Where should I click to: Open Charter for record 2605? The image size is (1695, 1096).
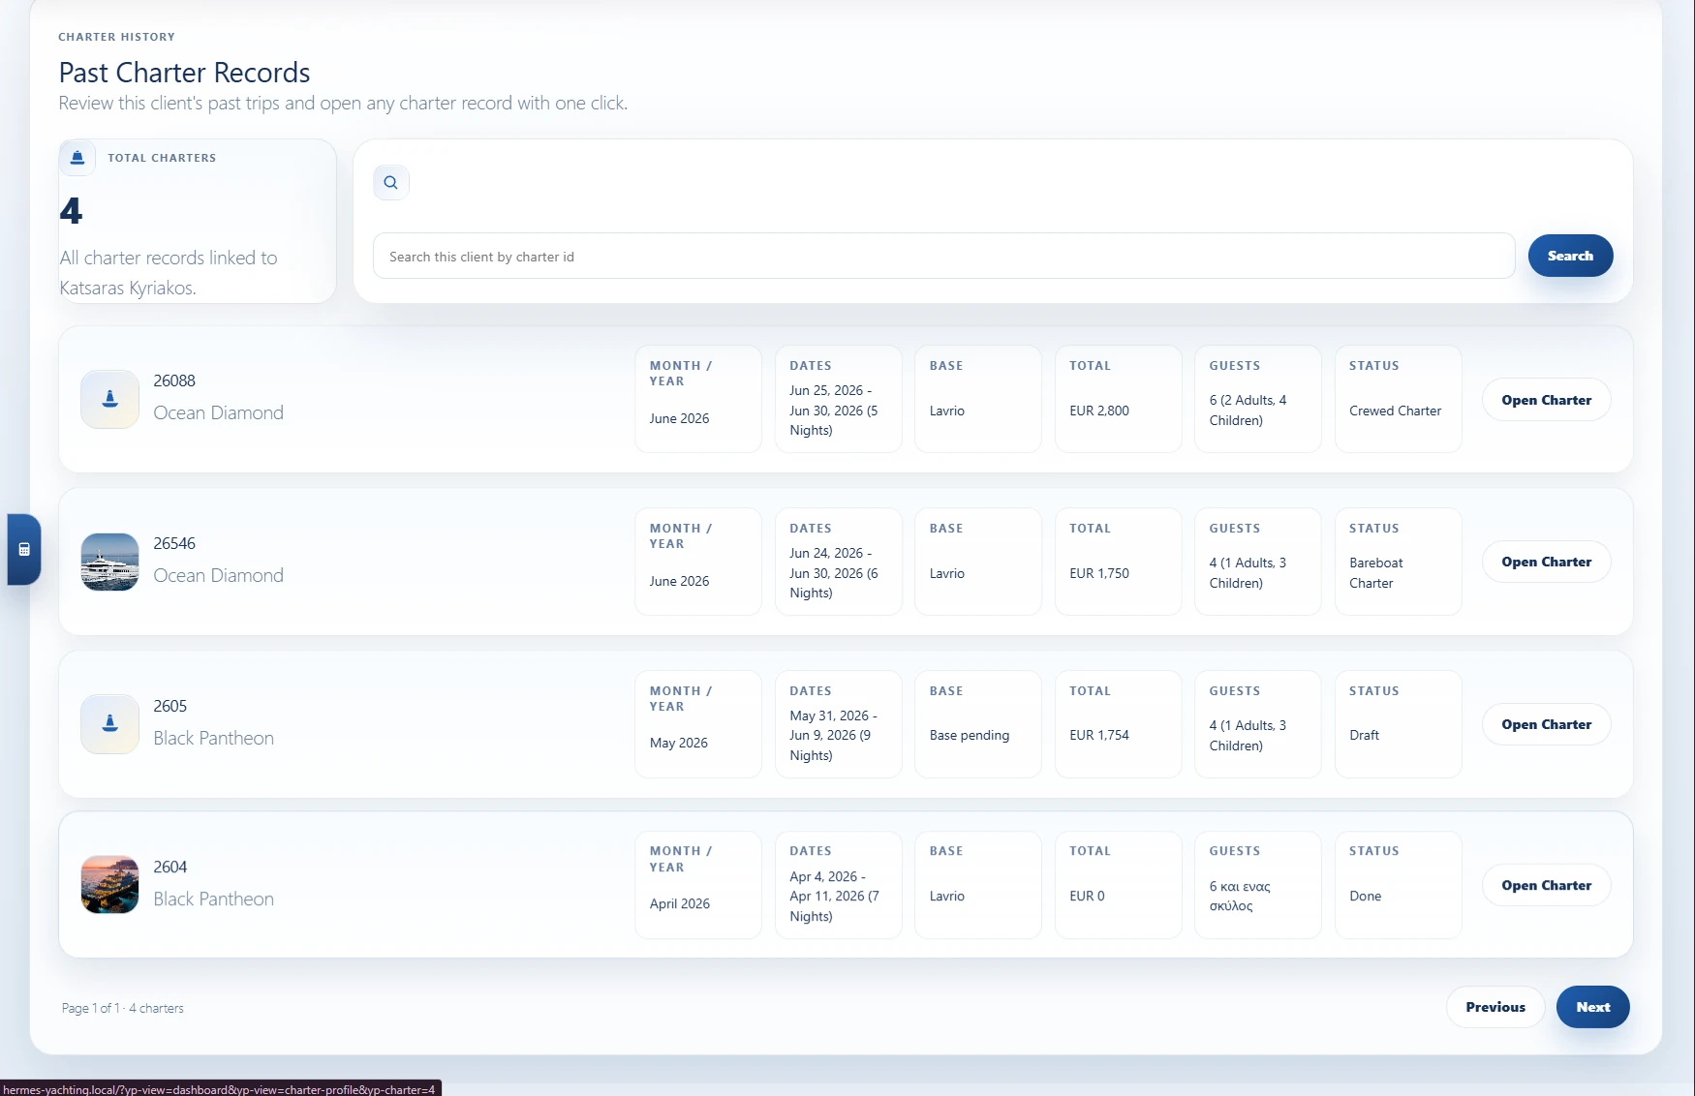tap(1546, 724)
